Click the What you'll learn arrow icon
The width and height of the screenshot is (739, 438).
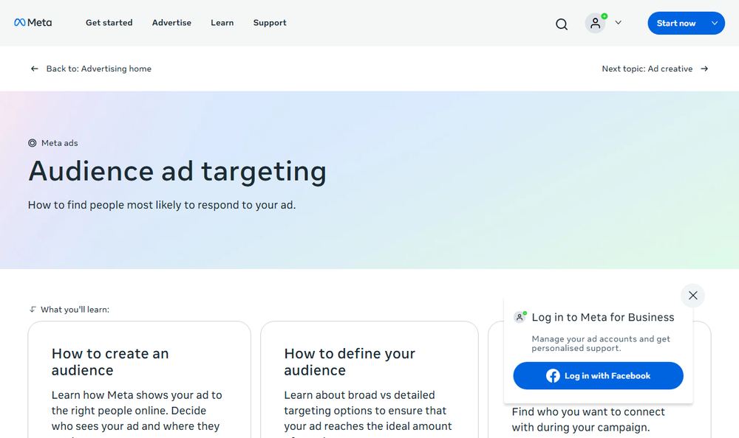[33, 309]
